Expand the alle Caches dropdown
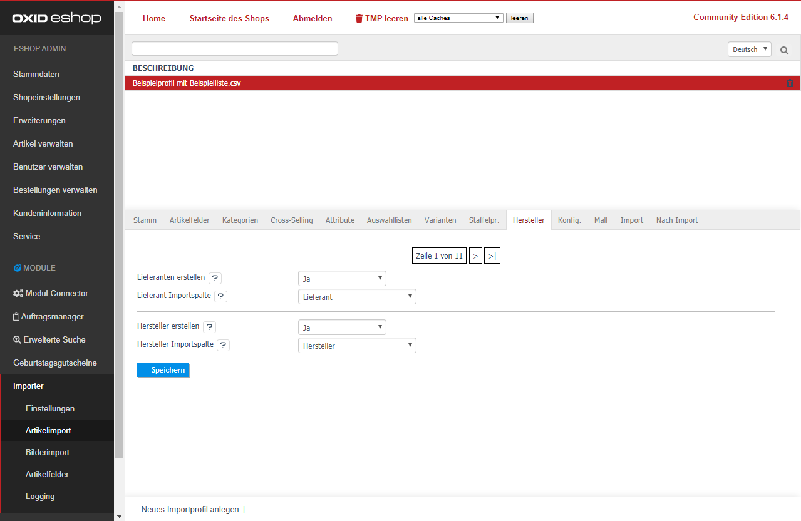 pos(458,18)
